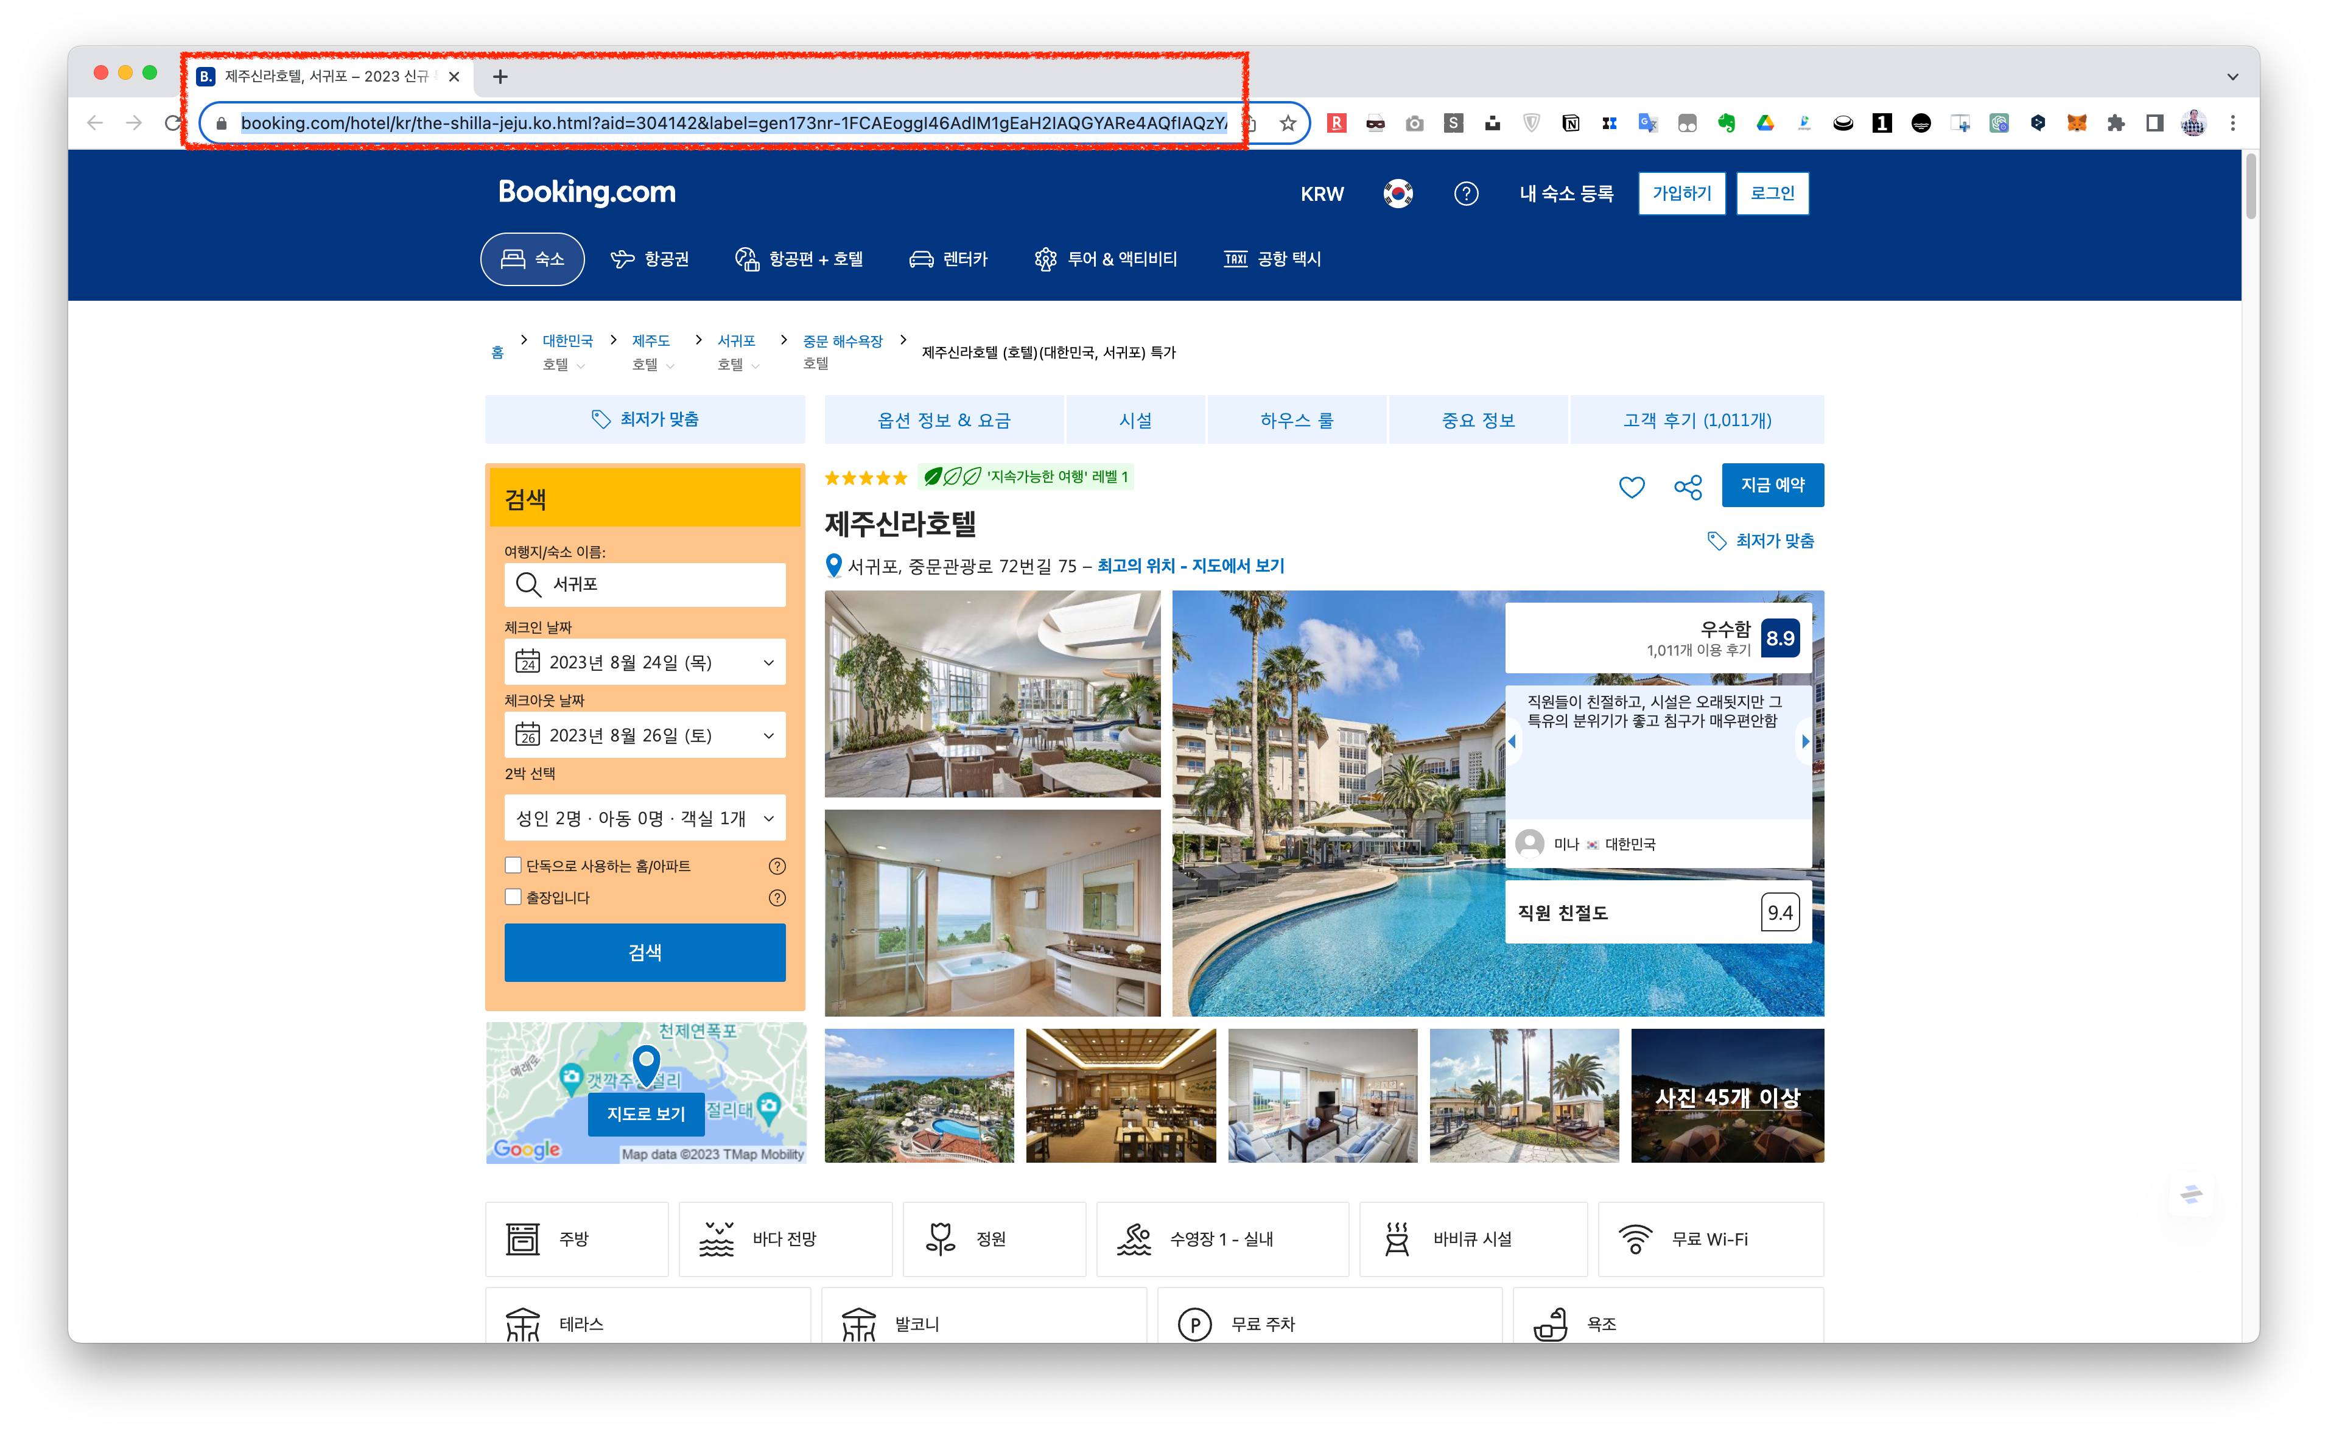The height and width of the screenshot is (1433, 2328).
Task: Open the bathroom with bathtub photo
Action: pos(992,913)
